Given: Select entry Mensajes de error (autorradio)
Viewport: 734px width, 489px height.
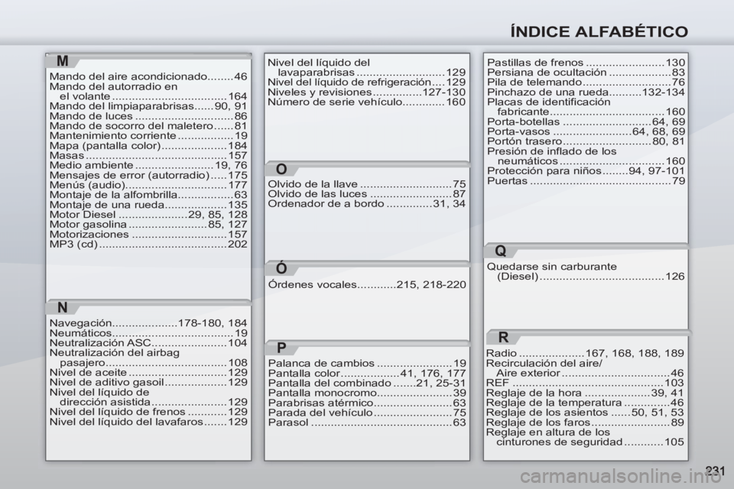Looking at the screenshot, I should [x=148, y=176].
